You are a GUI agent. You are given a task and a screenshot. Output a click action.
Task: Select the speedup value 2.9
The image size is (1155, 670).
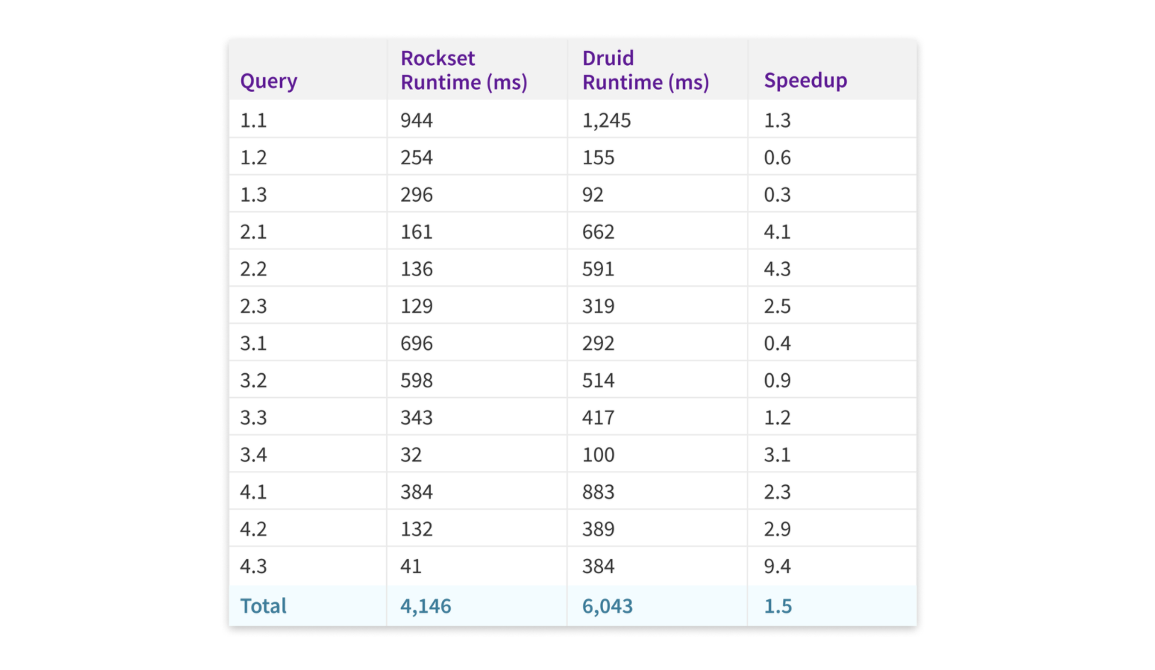777,529
